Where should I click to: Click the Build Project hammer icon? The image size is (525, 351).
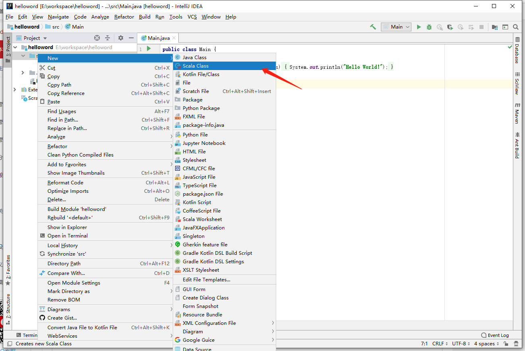(373, 27)
